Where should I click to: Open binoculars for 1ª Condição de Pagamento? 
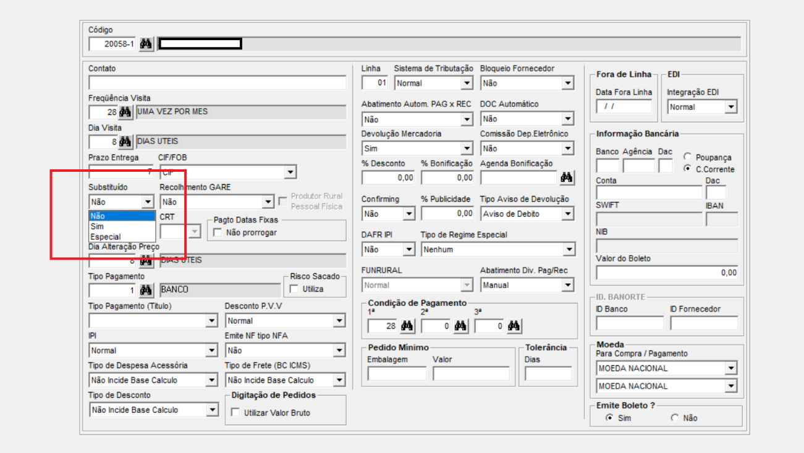[x=407, y=326]
